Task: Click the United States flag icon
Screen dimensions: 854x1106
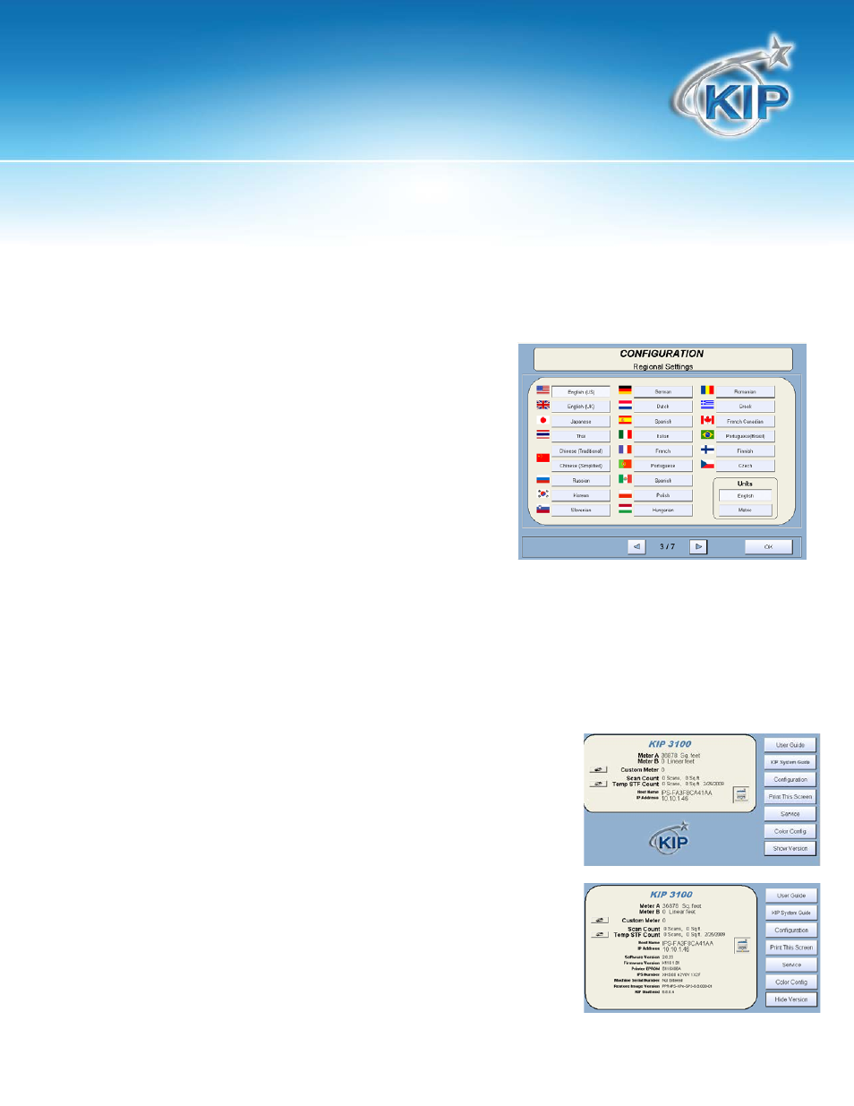Action: (542, 390)
